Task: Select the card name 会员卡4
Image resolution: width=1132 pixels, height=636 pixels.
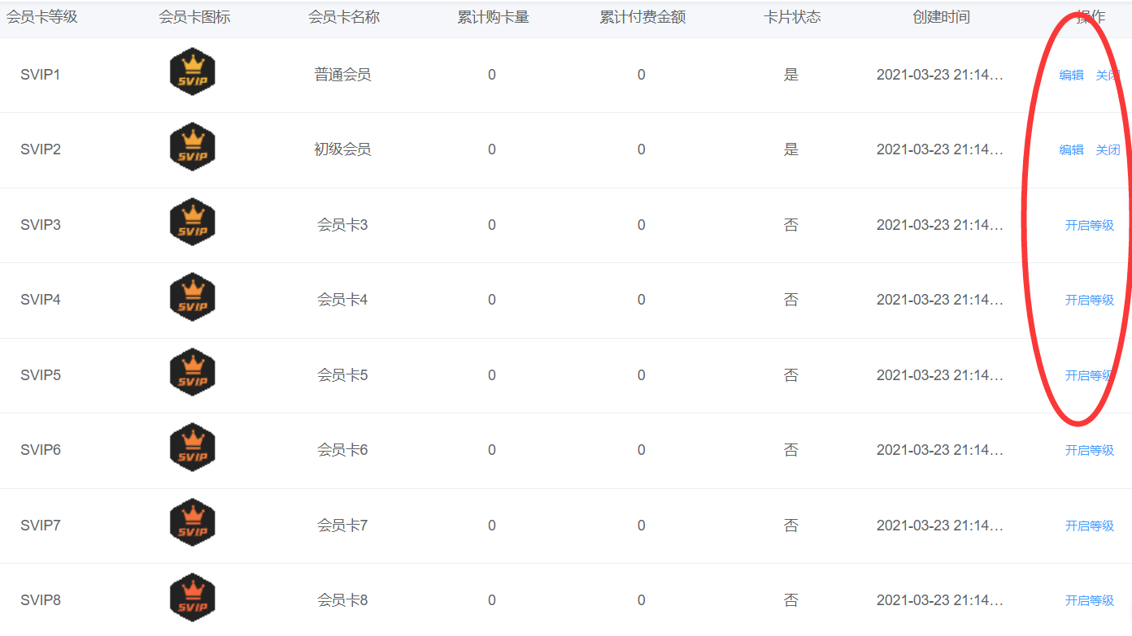Action: [x=342, y=300]
